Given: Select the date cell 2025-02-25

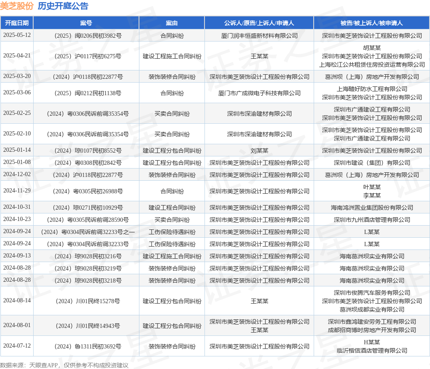Looking at the screenshot, I should [x=17, y=113].
